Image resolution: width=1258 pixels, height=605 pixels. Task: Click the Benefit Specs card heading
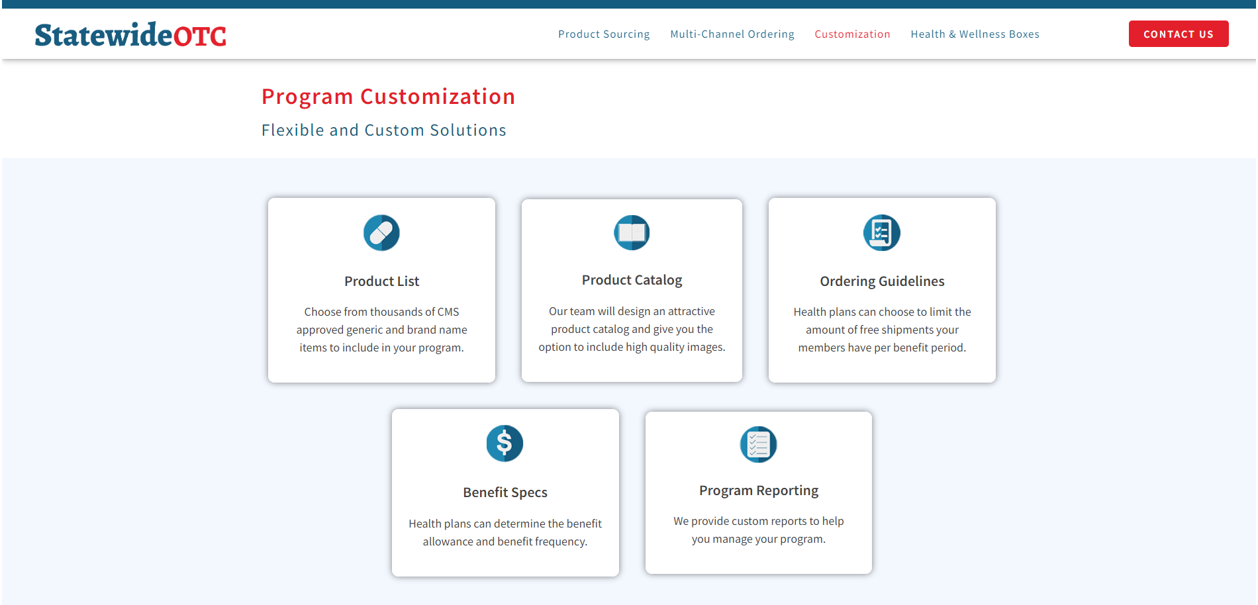click(x=505, y=492)
